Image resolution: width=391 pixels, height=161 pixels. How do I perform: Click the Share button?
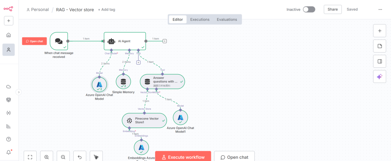(332, 10)
